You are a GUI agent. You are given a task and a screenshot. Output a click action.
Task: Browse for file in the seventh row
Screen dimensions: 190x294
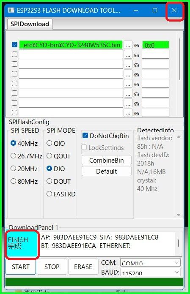(128, 103)
